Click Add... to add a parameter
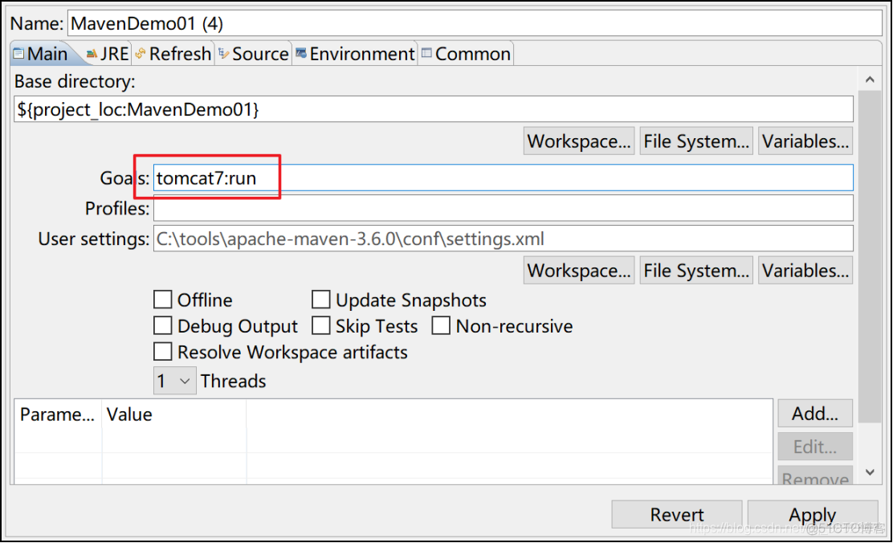The image size is (893, 543). (x=814, y=414)
